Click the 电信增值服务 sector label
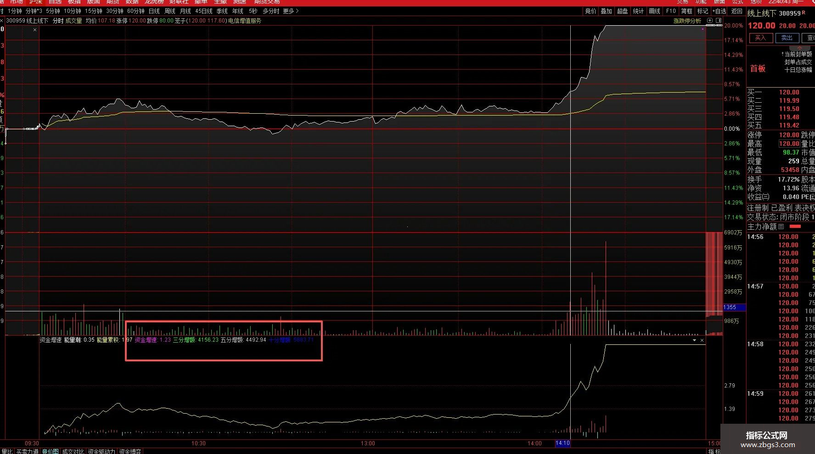Viewport: 815px width, 454px height. (x=245, y=21)
